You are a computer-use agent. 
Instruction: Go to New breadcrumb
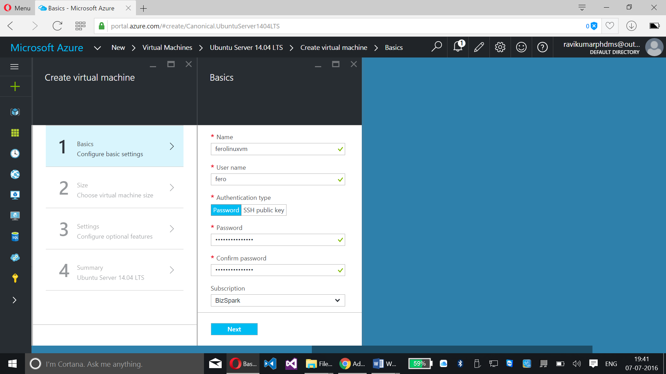118,47
